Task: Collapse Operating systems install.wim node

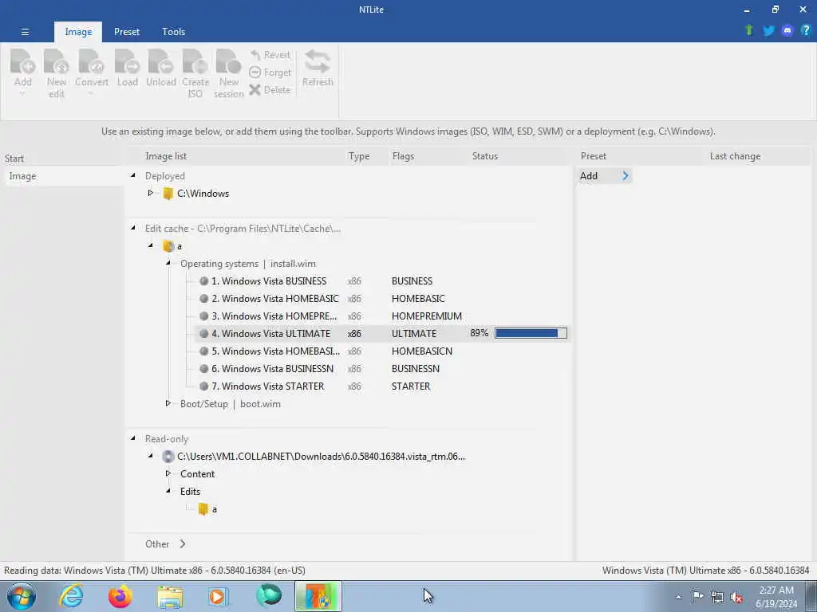Action: click(168, 263)
